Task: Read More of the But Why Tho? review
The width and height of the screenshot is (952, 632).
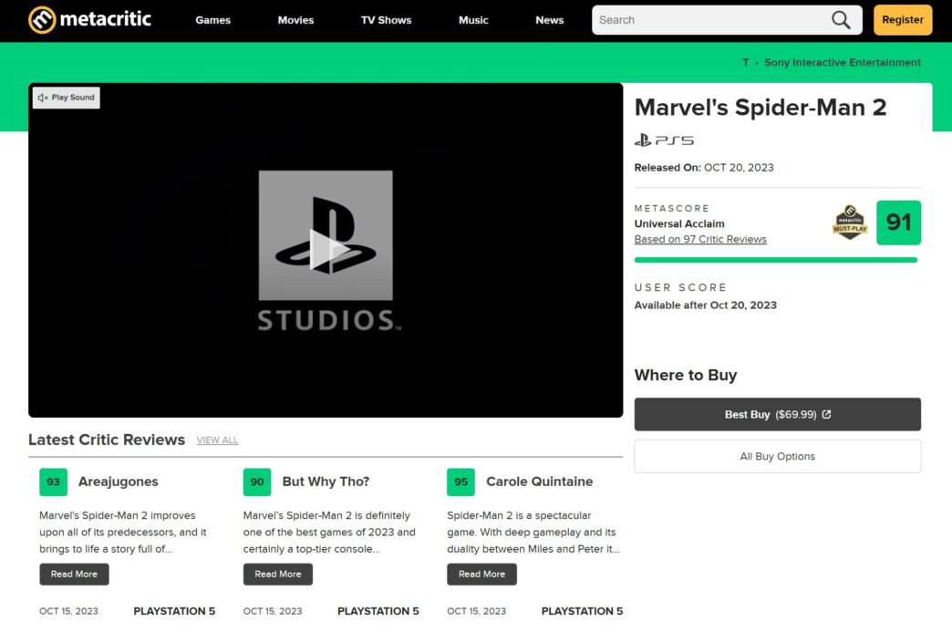Action: click(x=278, y=575)
